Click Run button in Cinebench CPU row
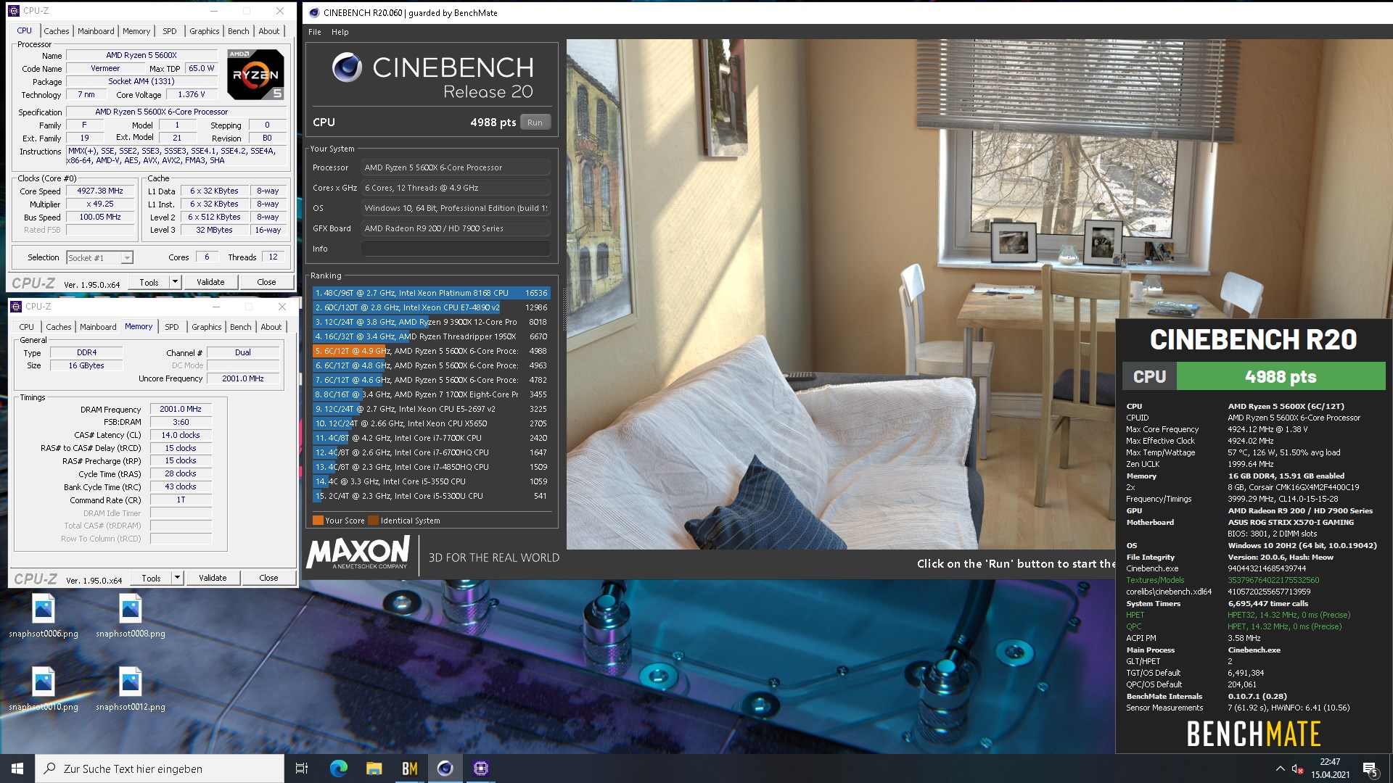The width and height of the screenshot is (1393, 783). pos(535,123)
